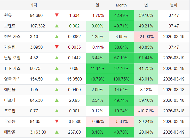Click the green up arrow for 나프타
Image resolution: width=190 pixels, height=138 pixels.
(x=57, y=100)
